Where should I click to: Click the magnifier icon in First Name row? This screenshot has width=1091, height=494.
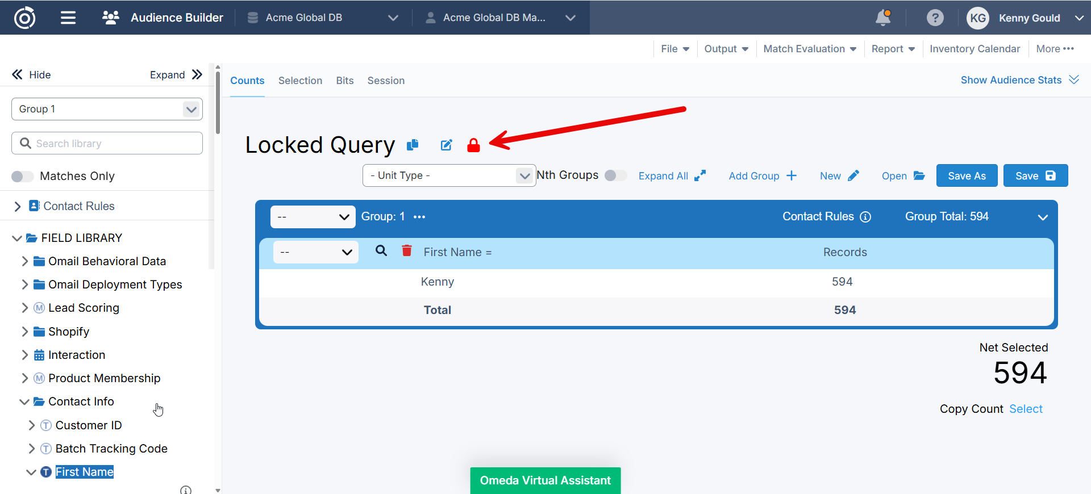(381, 251)
